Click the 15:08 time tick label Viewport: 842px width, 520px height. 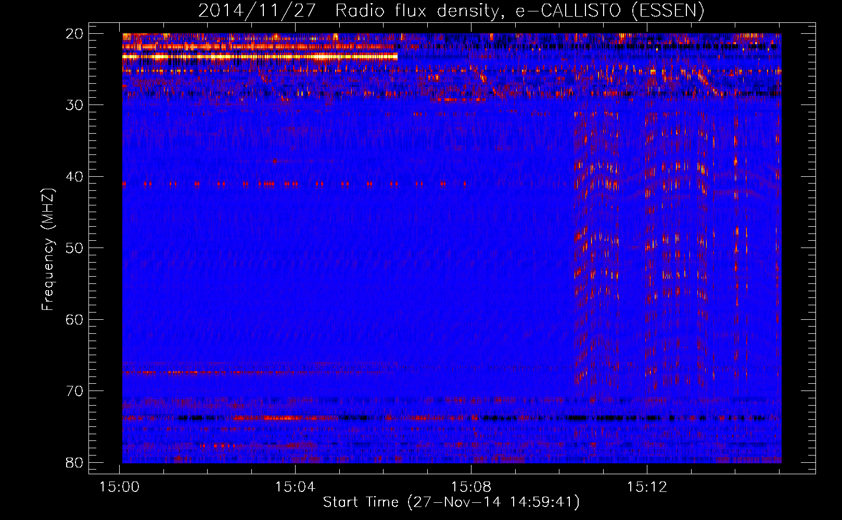471,487
